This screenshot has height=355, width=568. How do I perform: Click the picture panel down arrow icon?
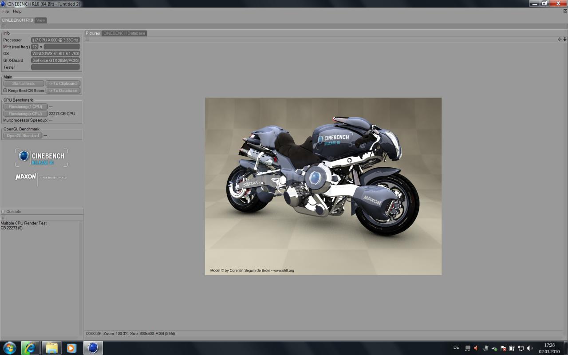[565, 39]
